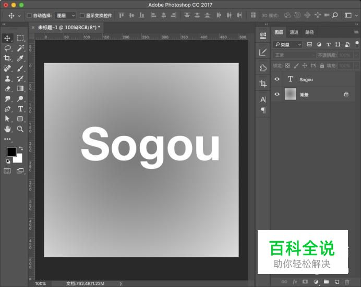
Task: Select the Horizontal Type tool
Action: (x=20, y=109)
